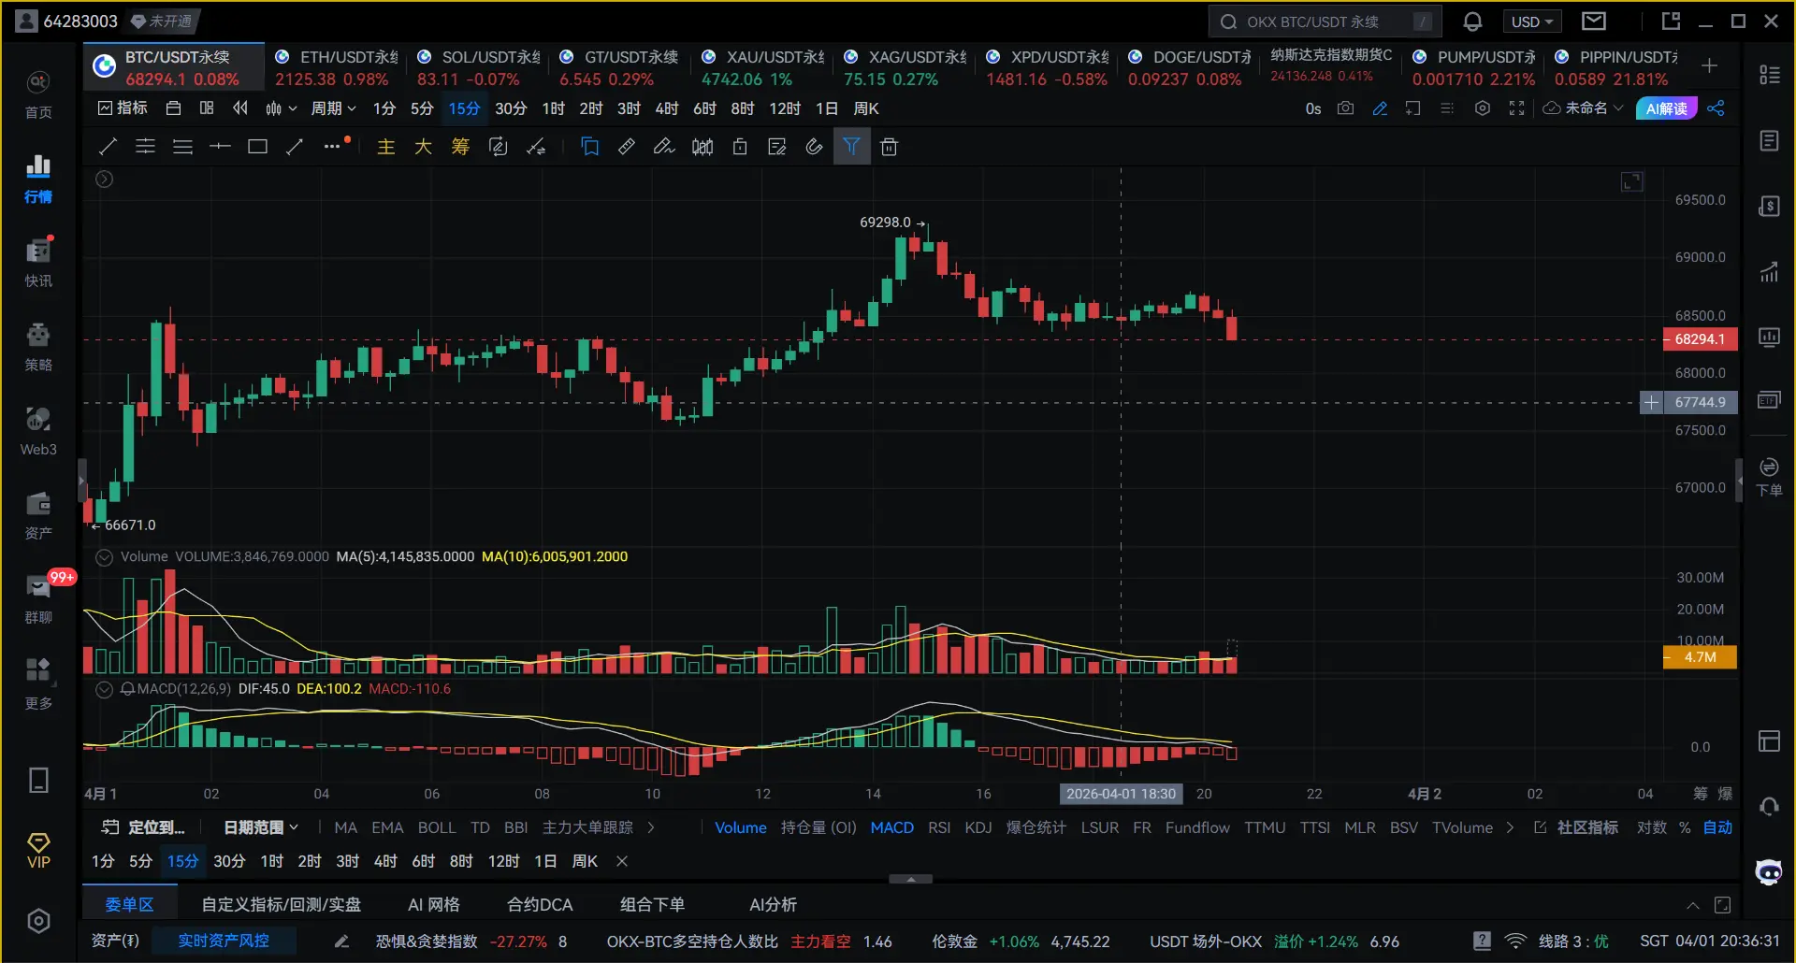Select the rectangle drawing tool
This screenshot has width=1796, height=963.
pos(257,147)
